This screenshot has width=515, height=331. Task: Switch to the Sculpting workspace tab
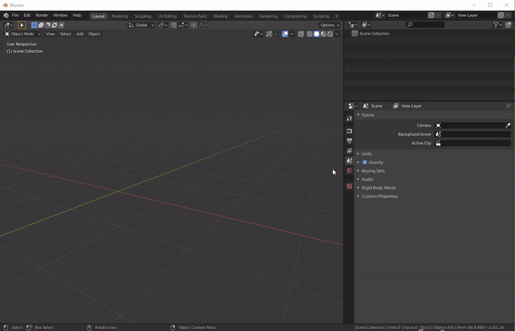click(143, 16)
